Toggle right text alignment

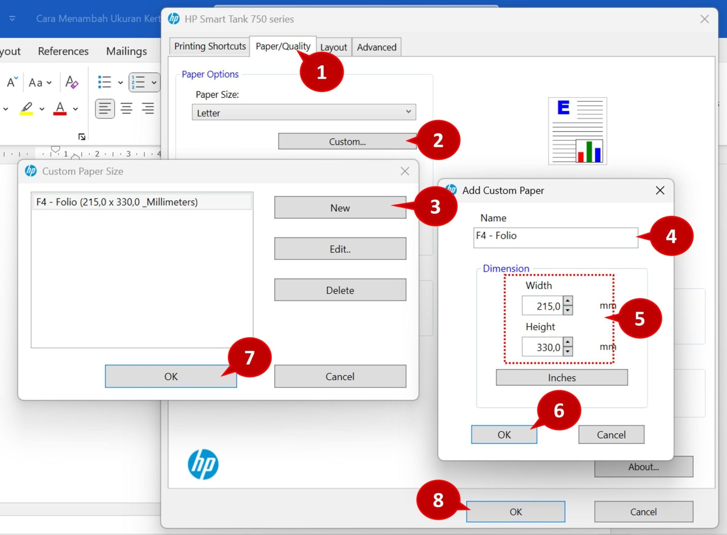point(148,109)
